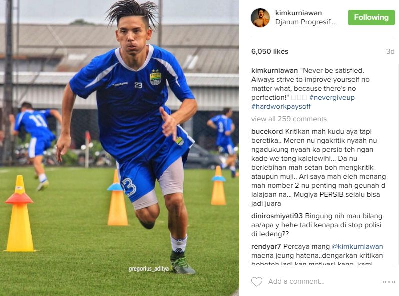Open bucekord's commenter profile
This screenshot has height=296, width=399.
click(267, 131)
